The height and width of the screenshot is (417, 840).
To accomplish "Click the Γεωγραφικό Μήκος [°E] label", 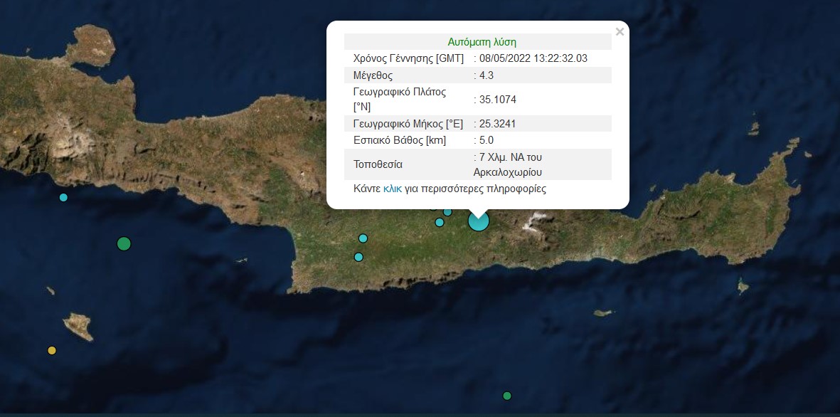I will [408, 124].
